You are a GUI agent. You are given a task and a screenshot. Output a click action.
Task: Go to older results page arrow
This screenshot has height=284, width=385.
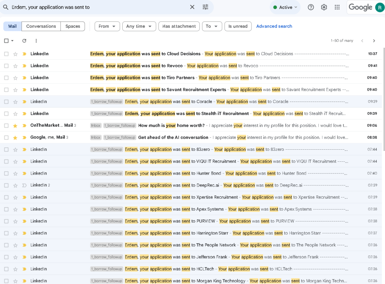click(374, 41)
